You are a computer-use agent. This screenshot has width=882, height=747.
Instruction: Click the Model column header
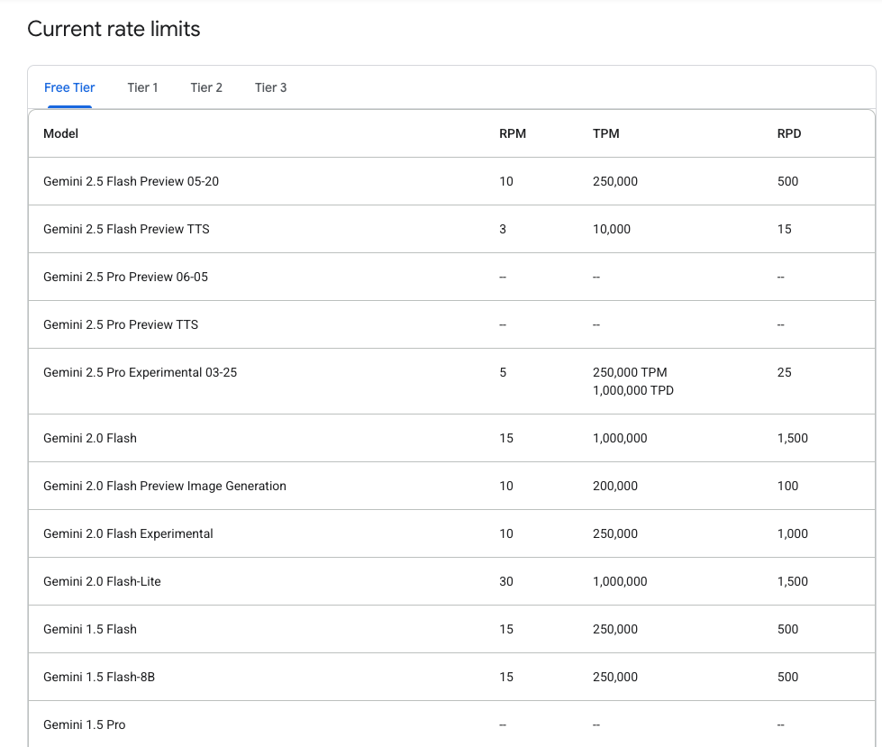(x=60, y=133)
